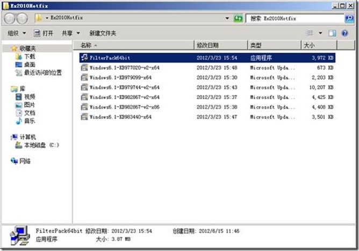Click 创建日期 2012/6/15 11:46 in details pane
The height and width of the screenshot is (251, 359).
[206, 231]
